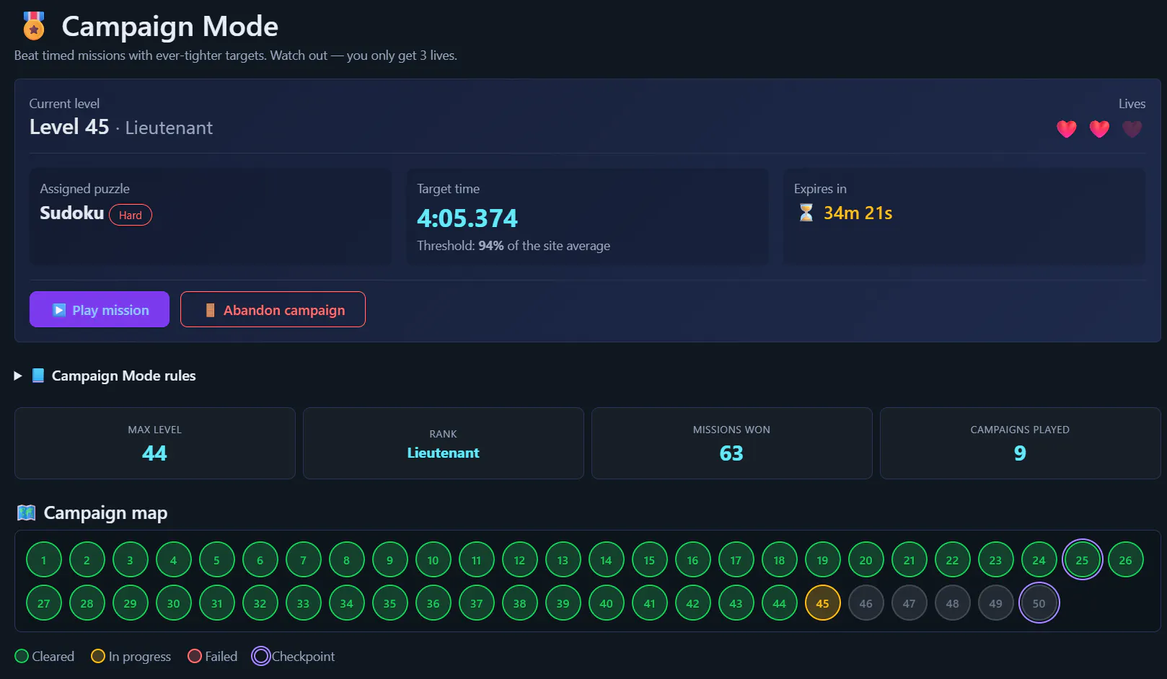This screenshot has width=1167, height=679.
Task: Click the Rank value Lieutenant card
Action: 444,443
